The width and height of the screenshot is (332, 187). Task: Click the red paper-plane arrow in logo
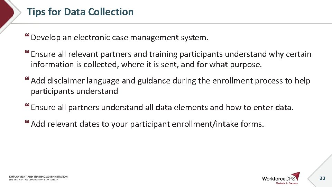pyautogui.click(x=296, y=176)
